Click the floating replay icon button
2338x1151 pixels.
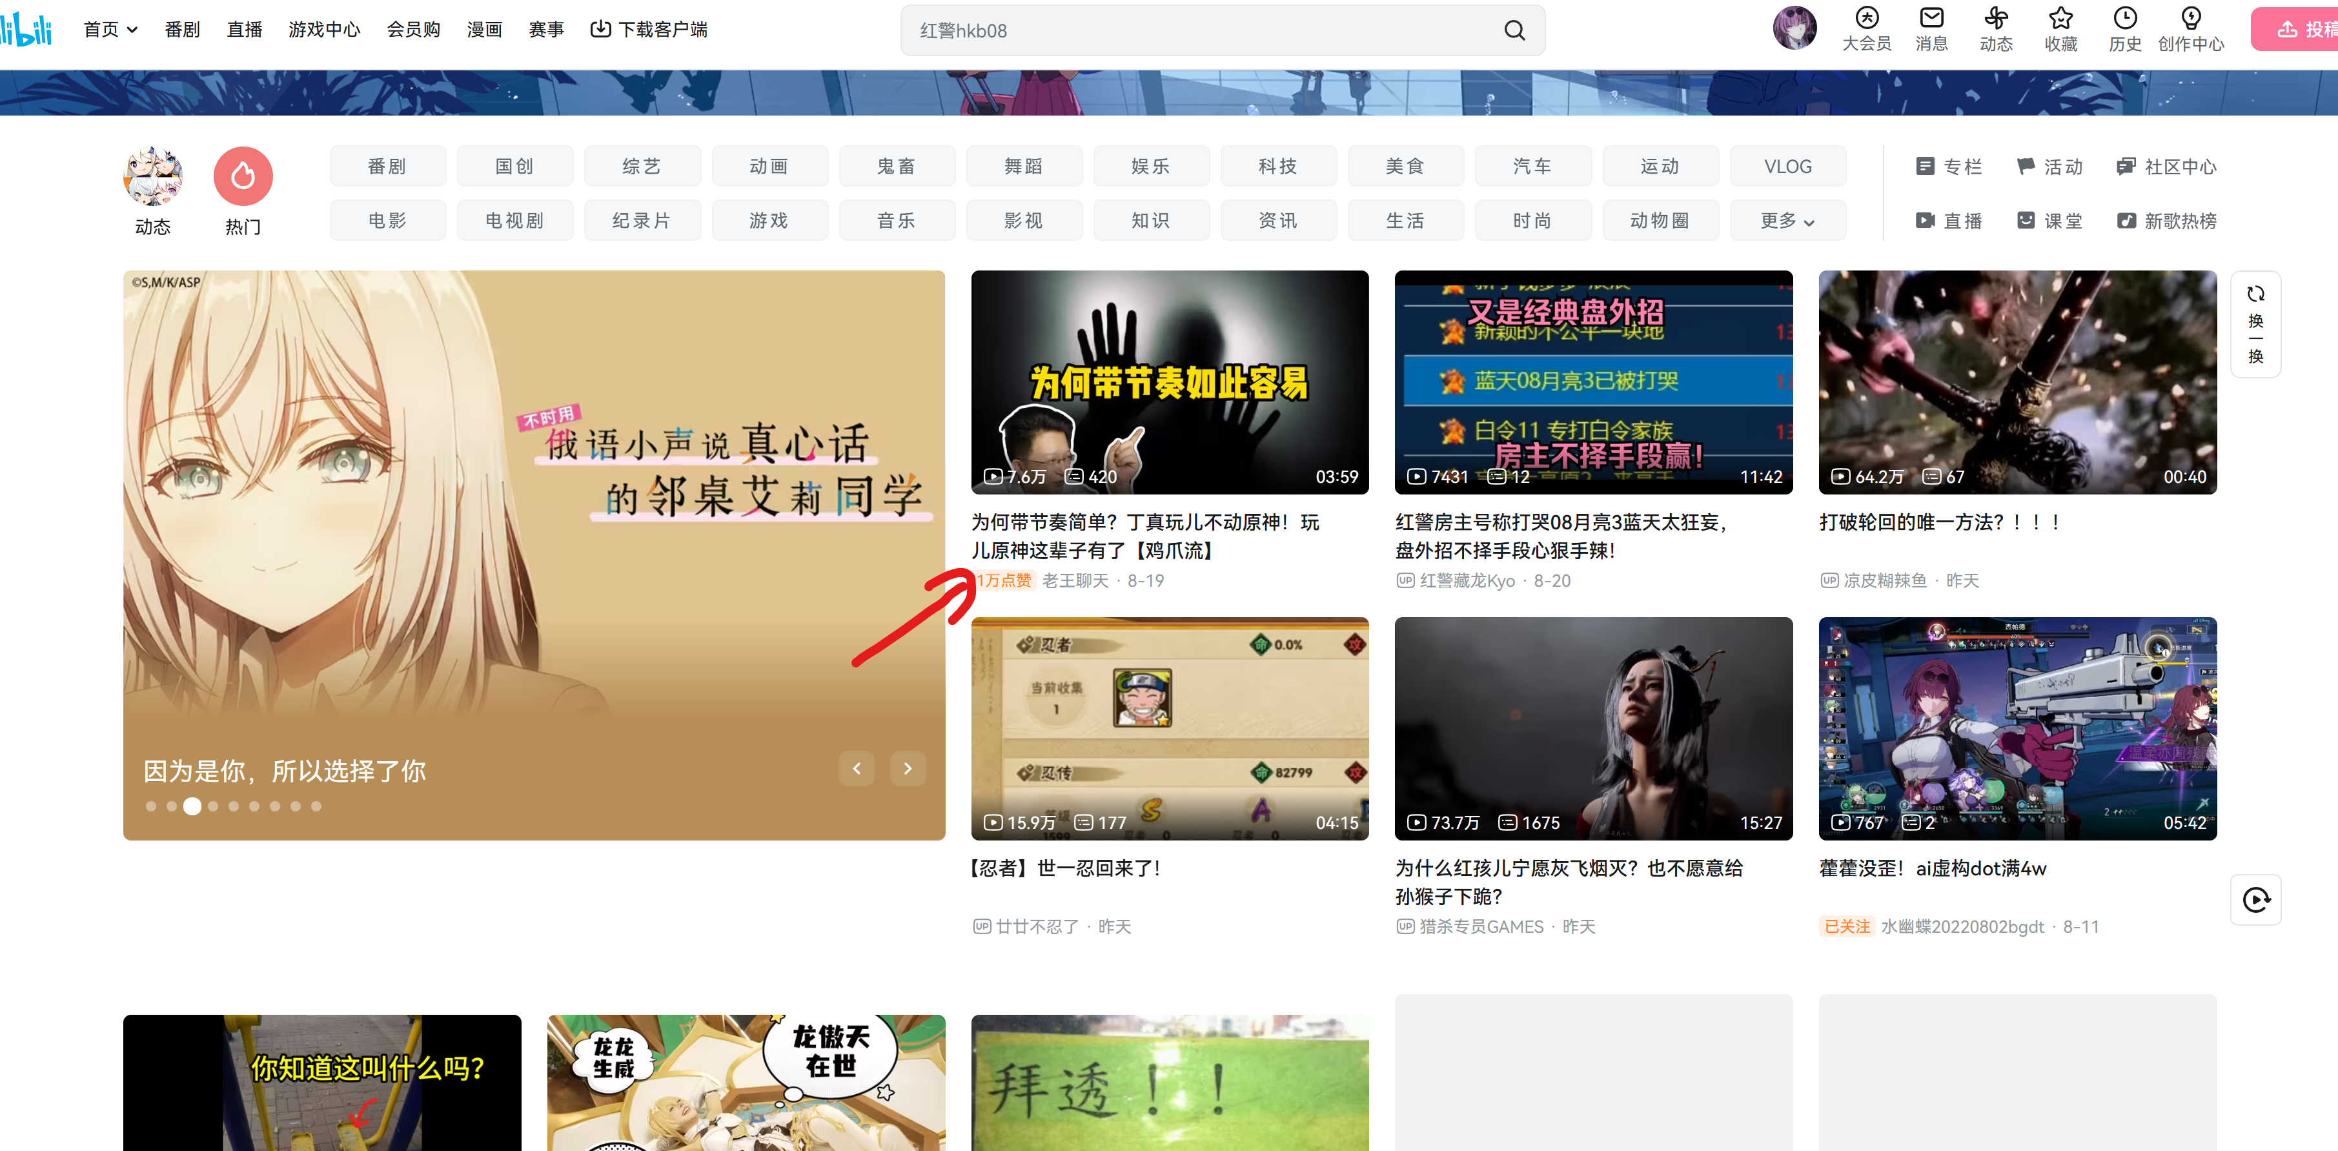[2255, 899]
